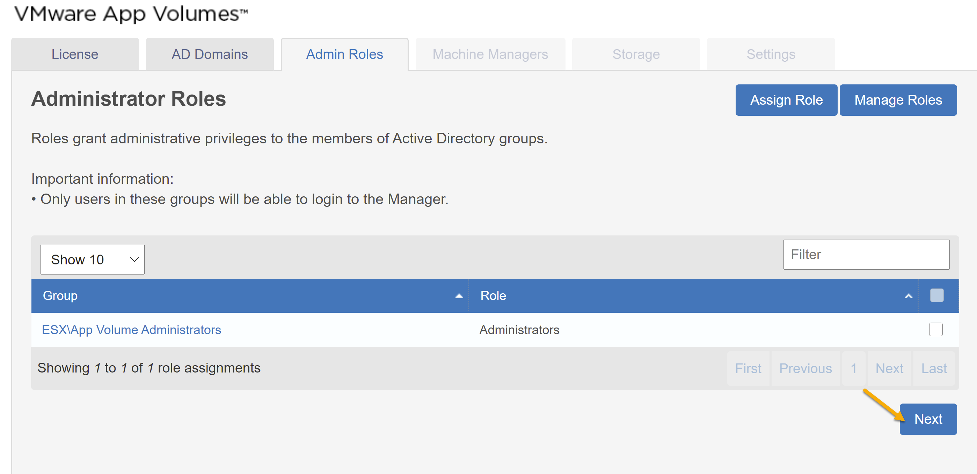Viewport: 977px width, 474px height.
Task: Switch to the AD Domains tab
Action: 210,54
